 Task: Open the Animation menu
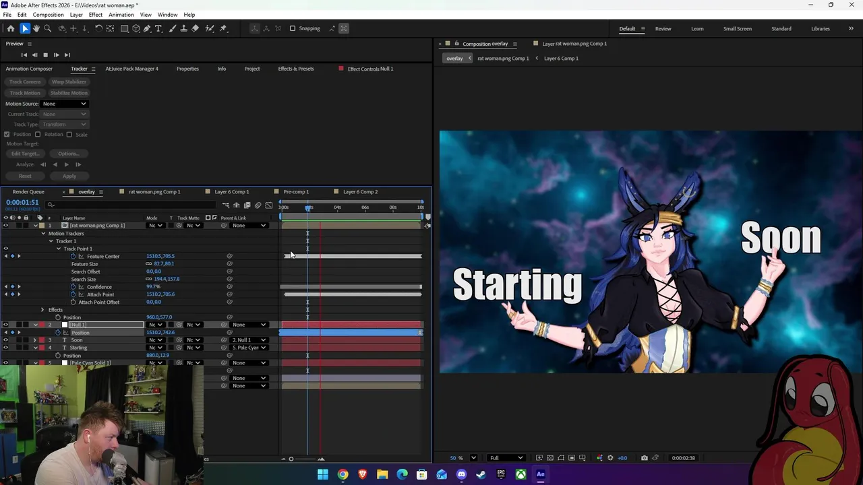pos(121,15)
